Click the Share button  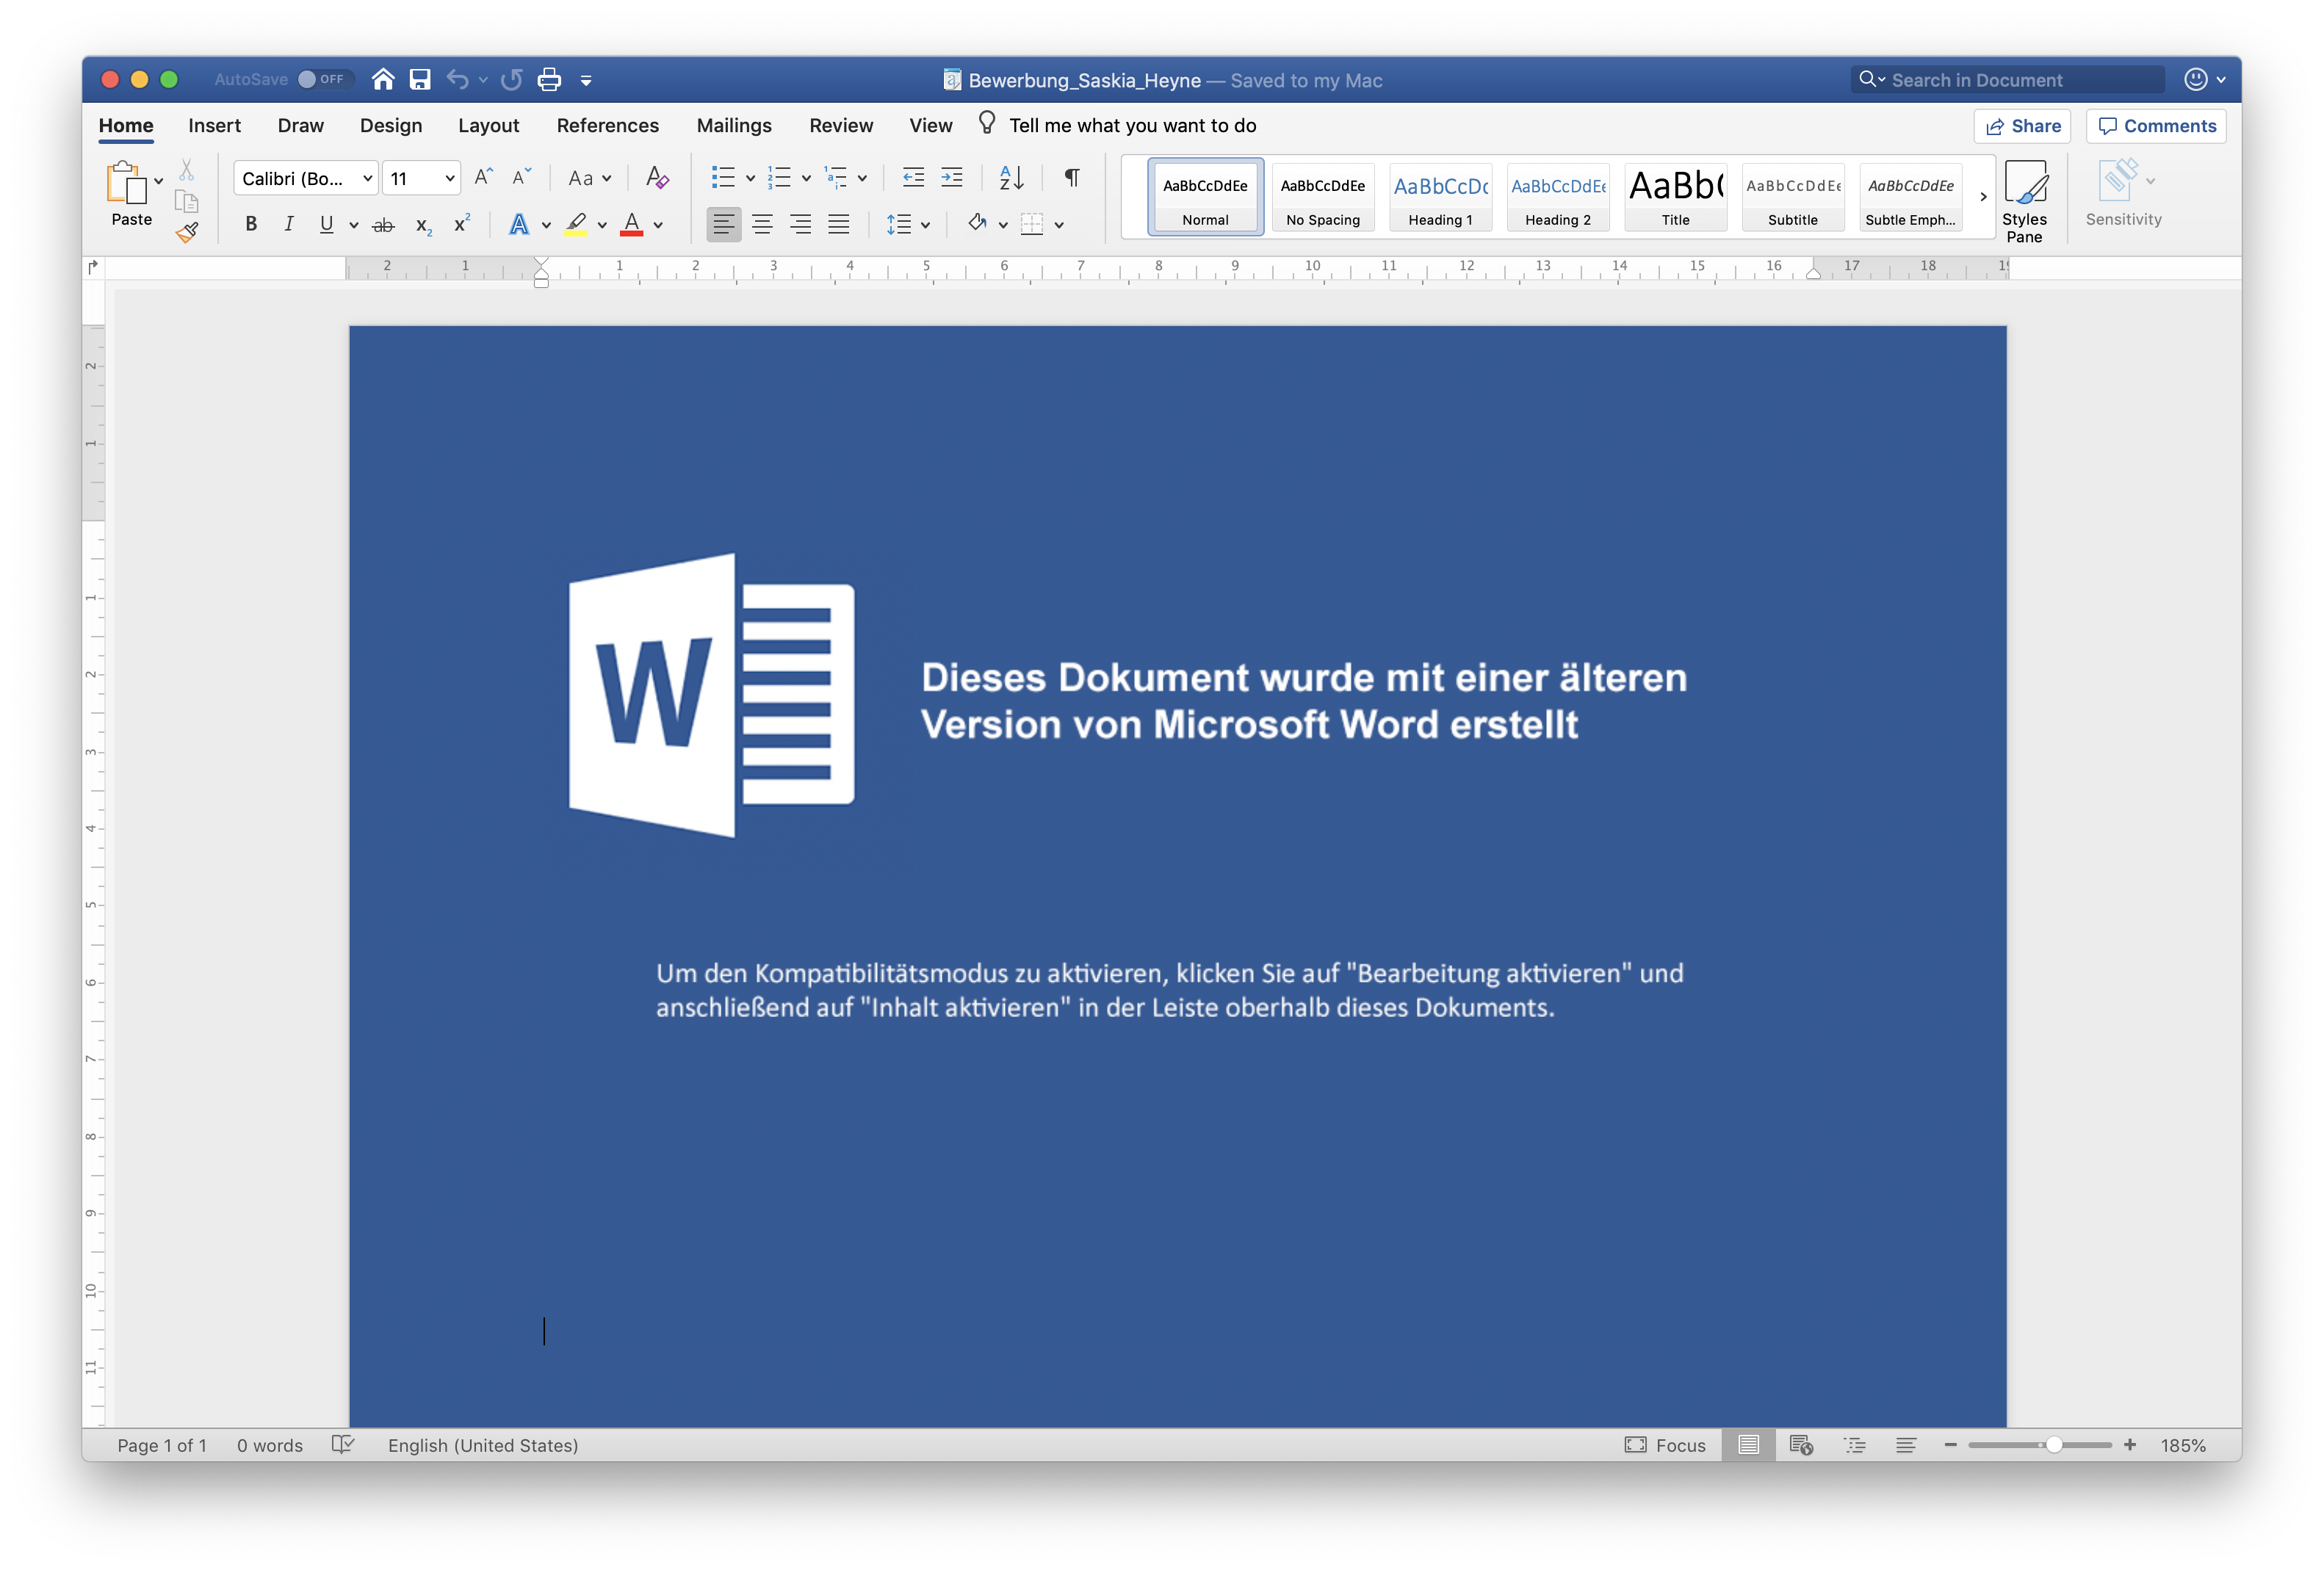click(x=2022, y=126)
